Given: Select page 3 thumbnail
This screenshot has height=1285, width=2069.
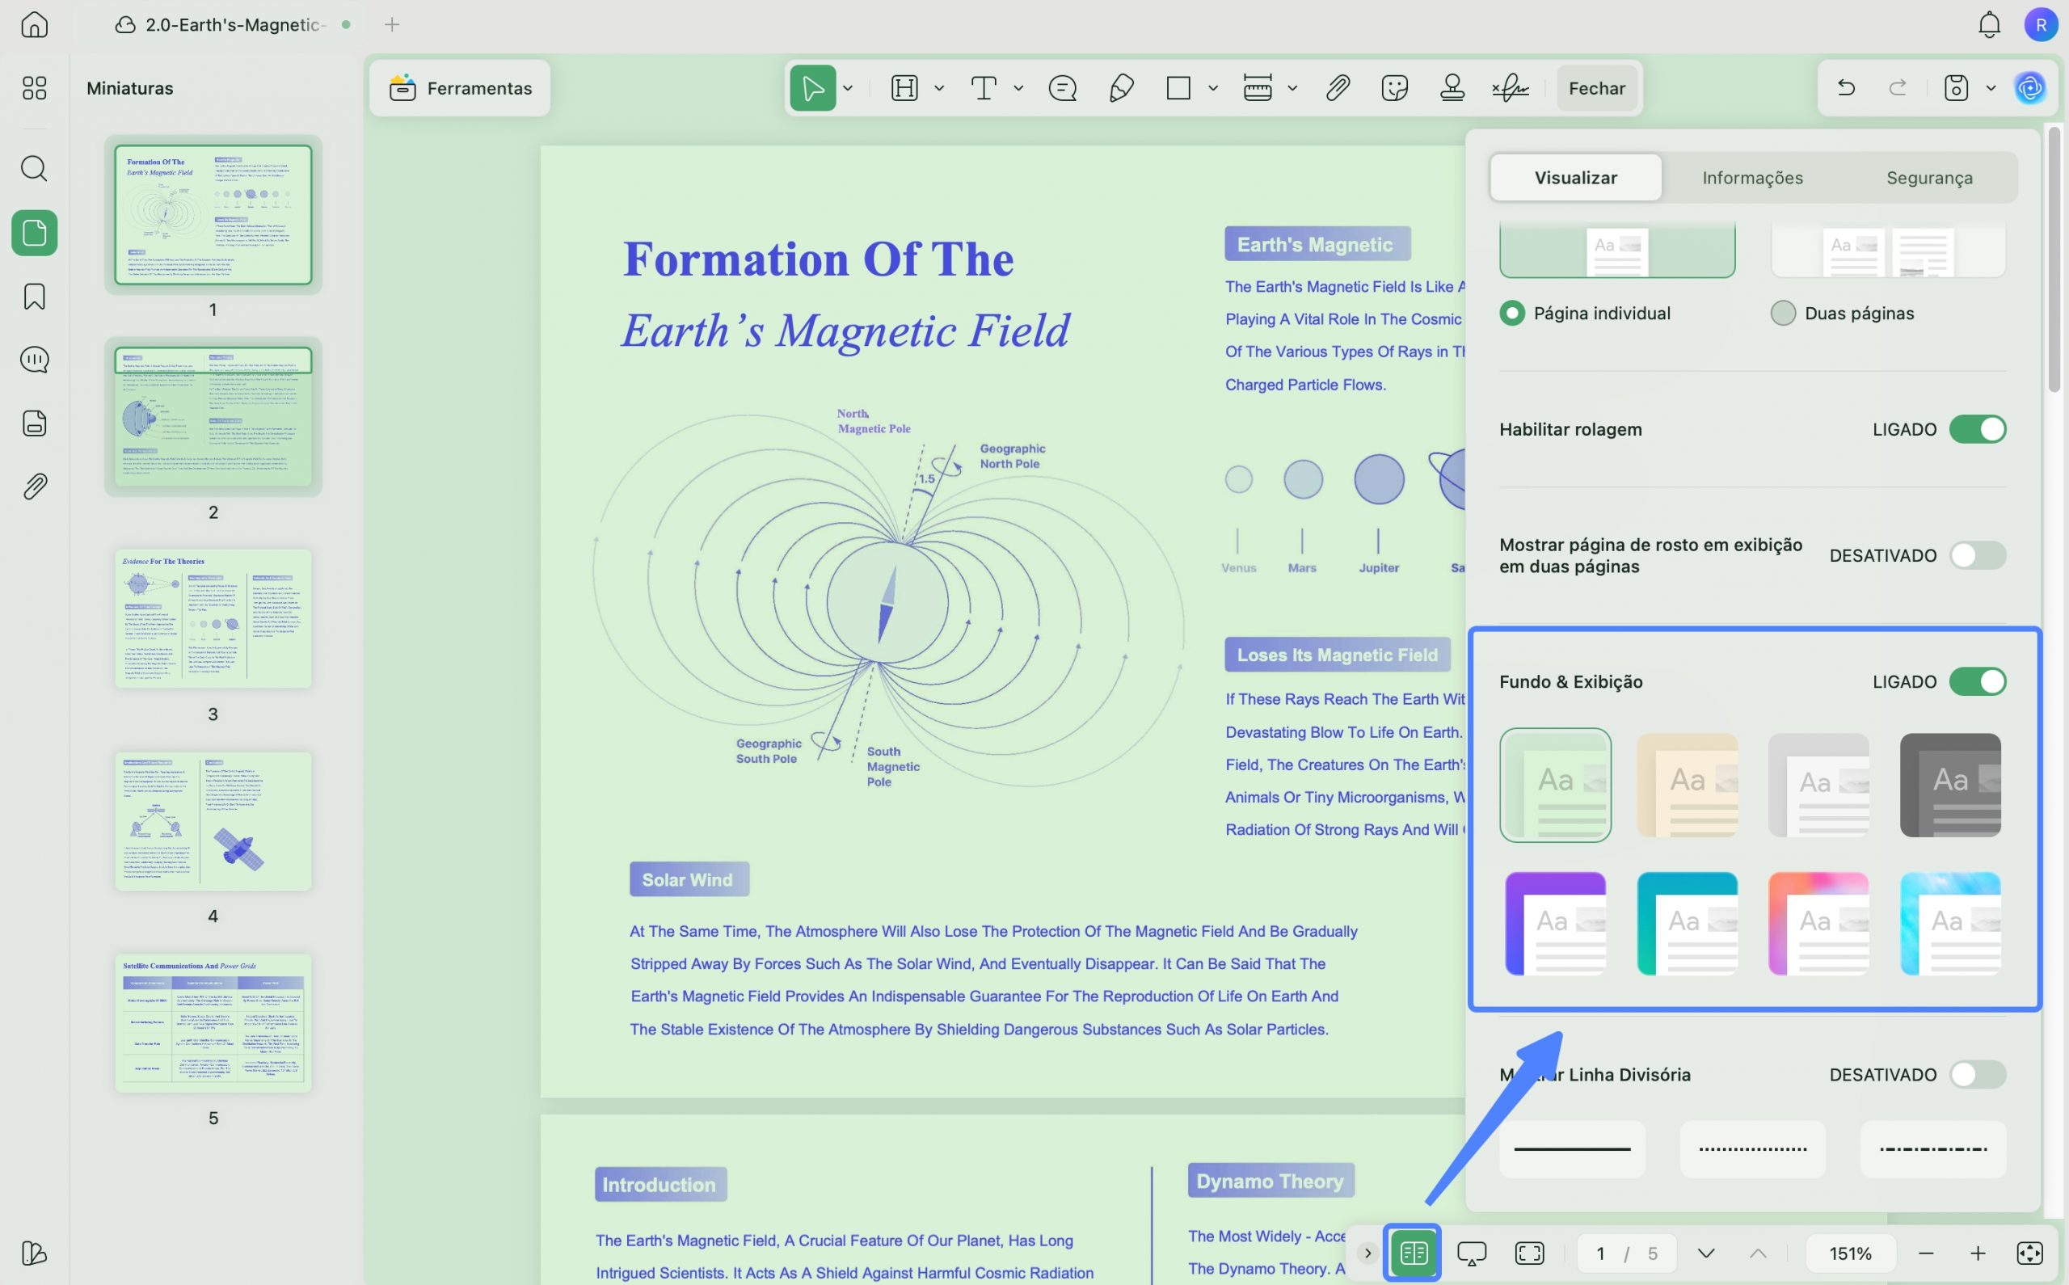Looking at the screenshot, I should (x=213, y=619).
